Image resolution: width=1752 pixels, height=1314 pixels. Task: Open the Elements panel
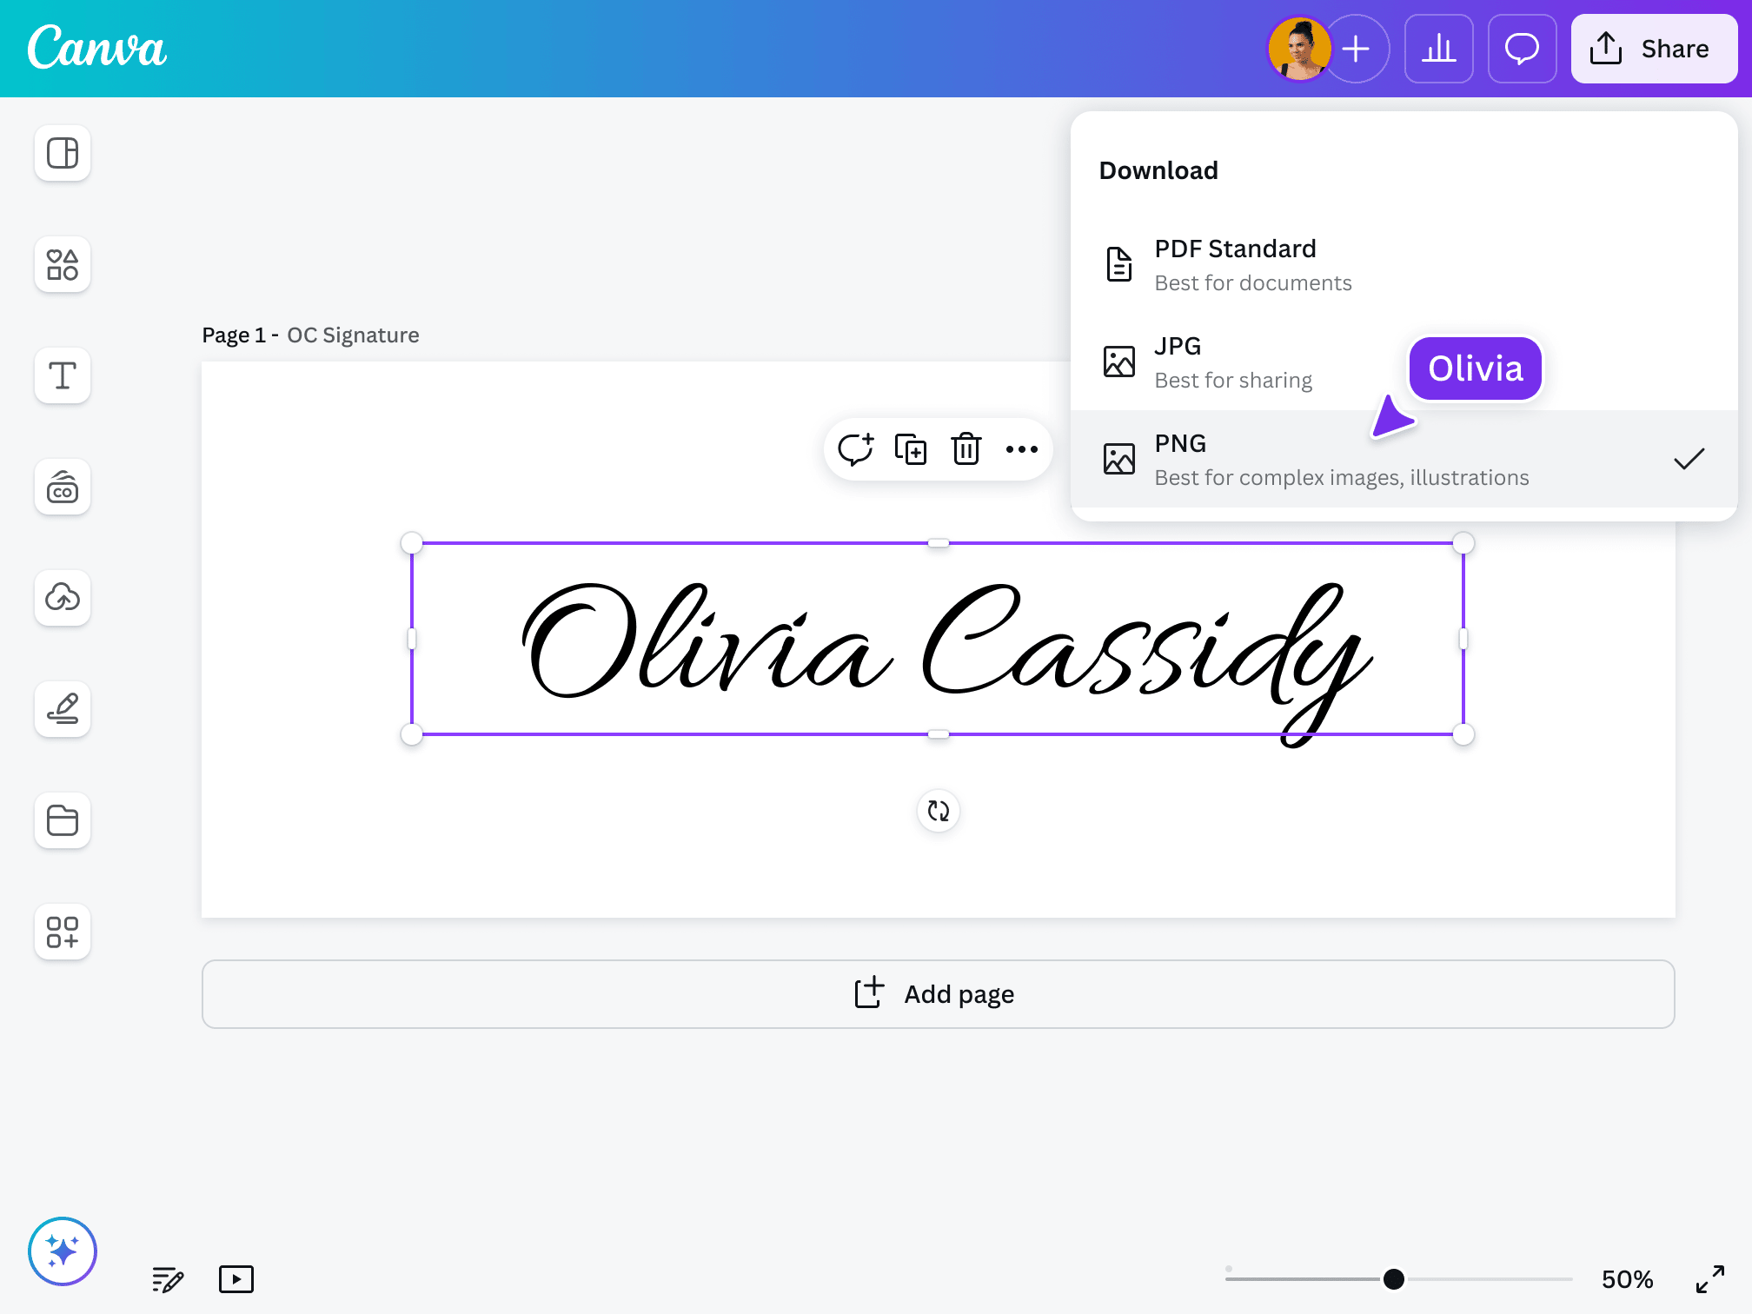tap(62, 264)
